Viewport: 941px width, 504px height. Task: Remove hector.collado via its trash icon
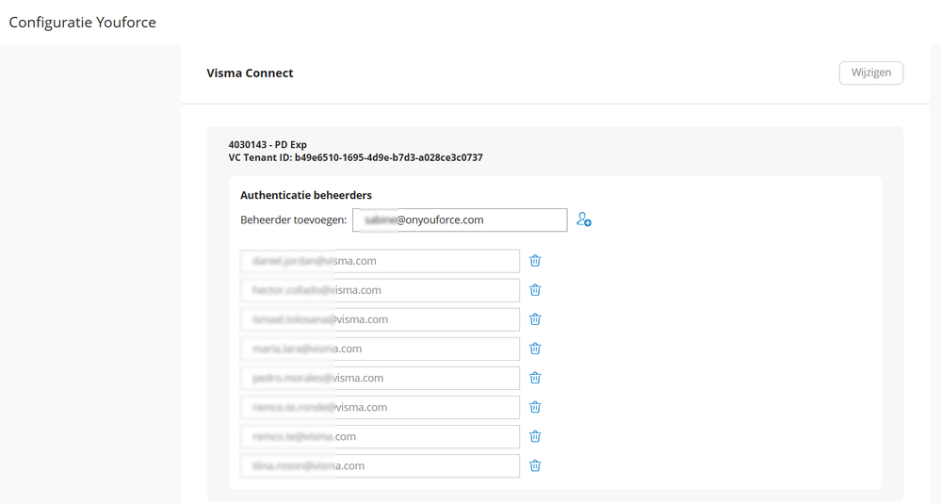click(x=535, y=290)
